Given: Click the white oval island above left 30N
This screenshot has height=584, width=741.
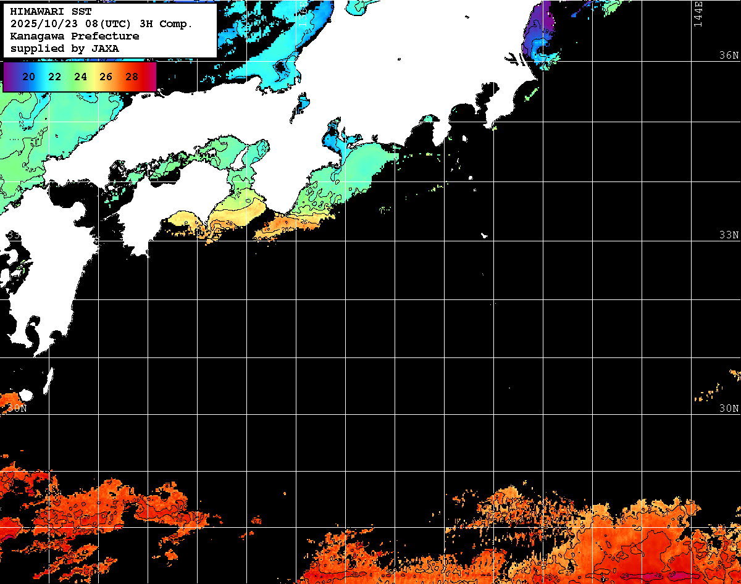Looking at the screenshot, I should [x=25, y=395].
